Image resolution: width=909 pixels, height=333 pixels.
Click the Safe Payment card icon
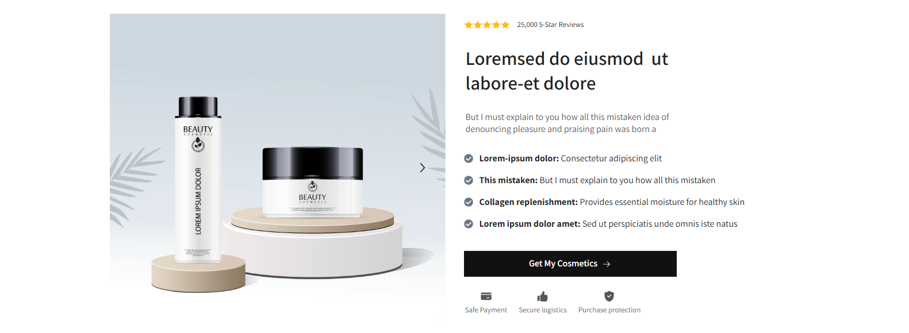[486, 296]
